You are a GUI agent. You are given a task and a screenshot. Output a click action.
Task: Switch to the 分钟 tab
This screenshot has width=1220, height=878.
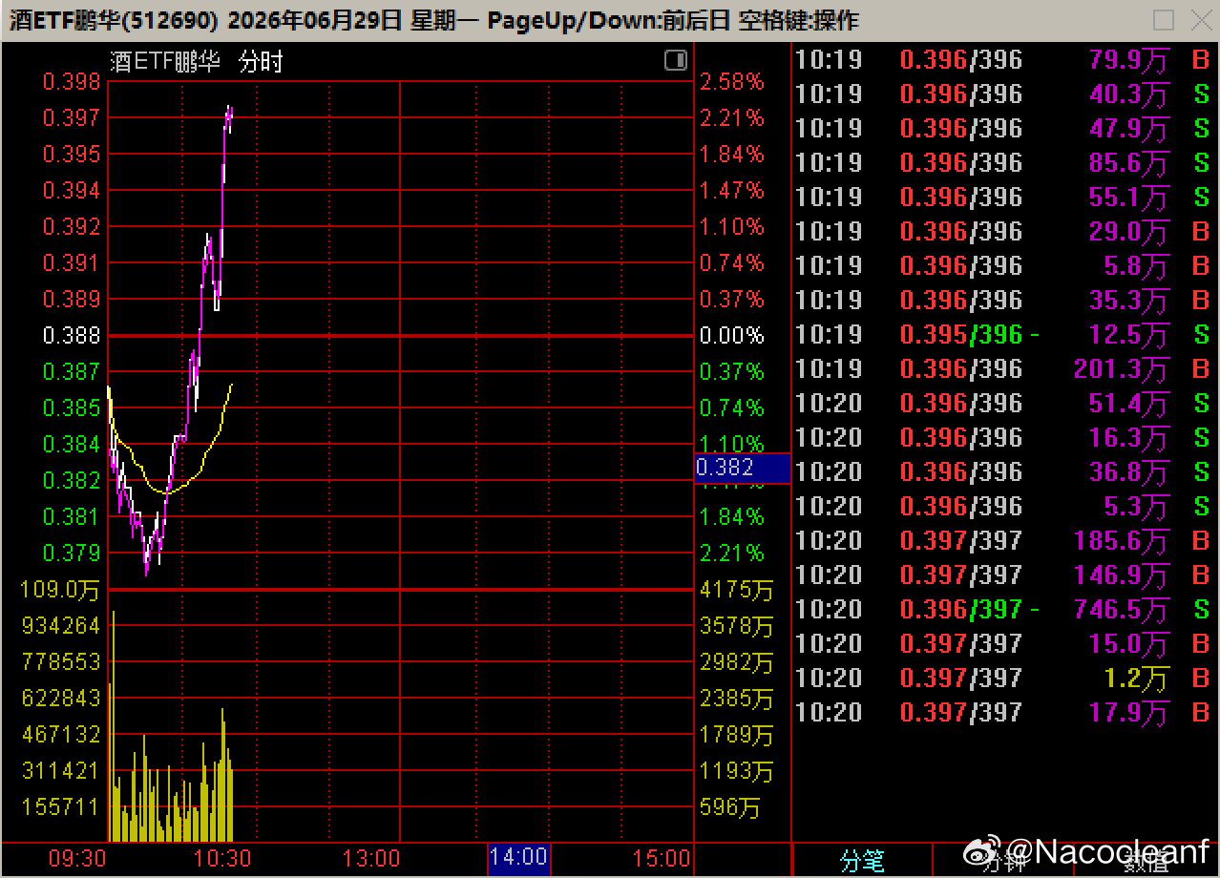pos(1003,861)
